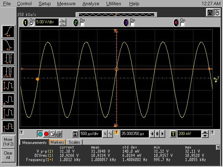This screenshot has width=223, height=167.
Task: Click the Clear All button
Action: pyautogui.click(x=8, y=156)
